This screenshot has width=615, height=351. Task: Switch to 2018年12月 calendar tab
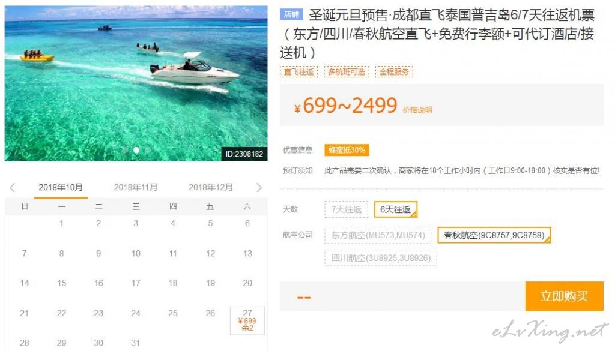click(211, 187)
